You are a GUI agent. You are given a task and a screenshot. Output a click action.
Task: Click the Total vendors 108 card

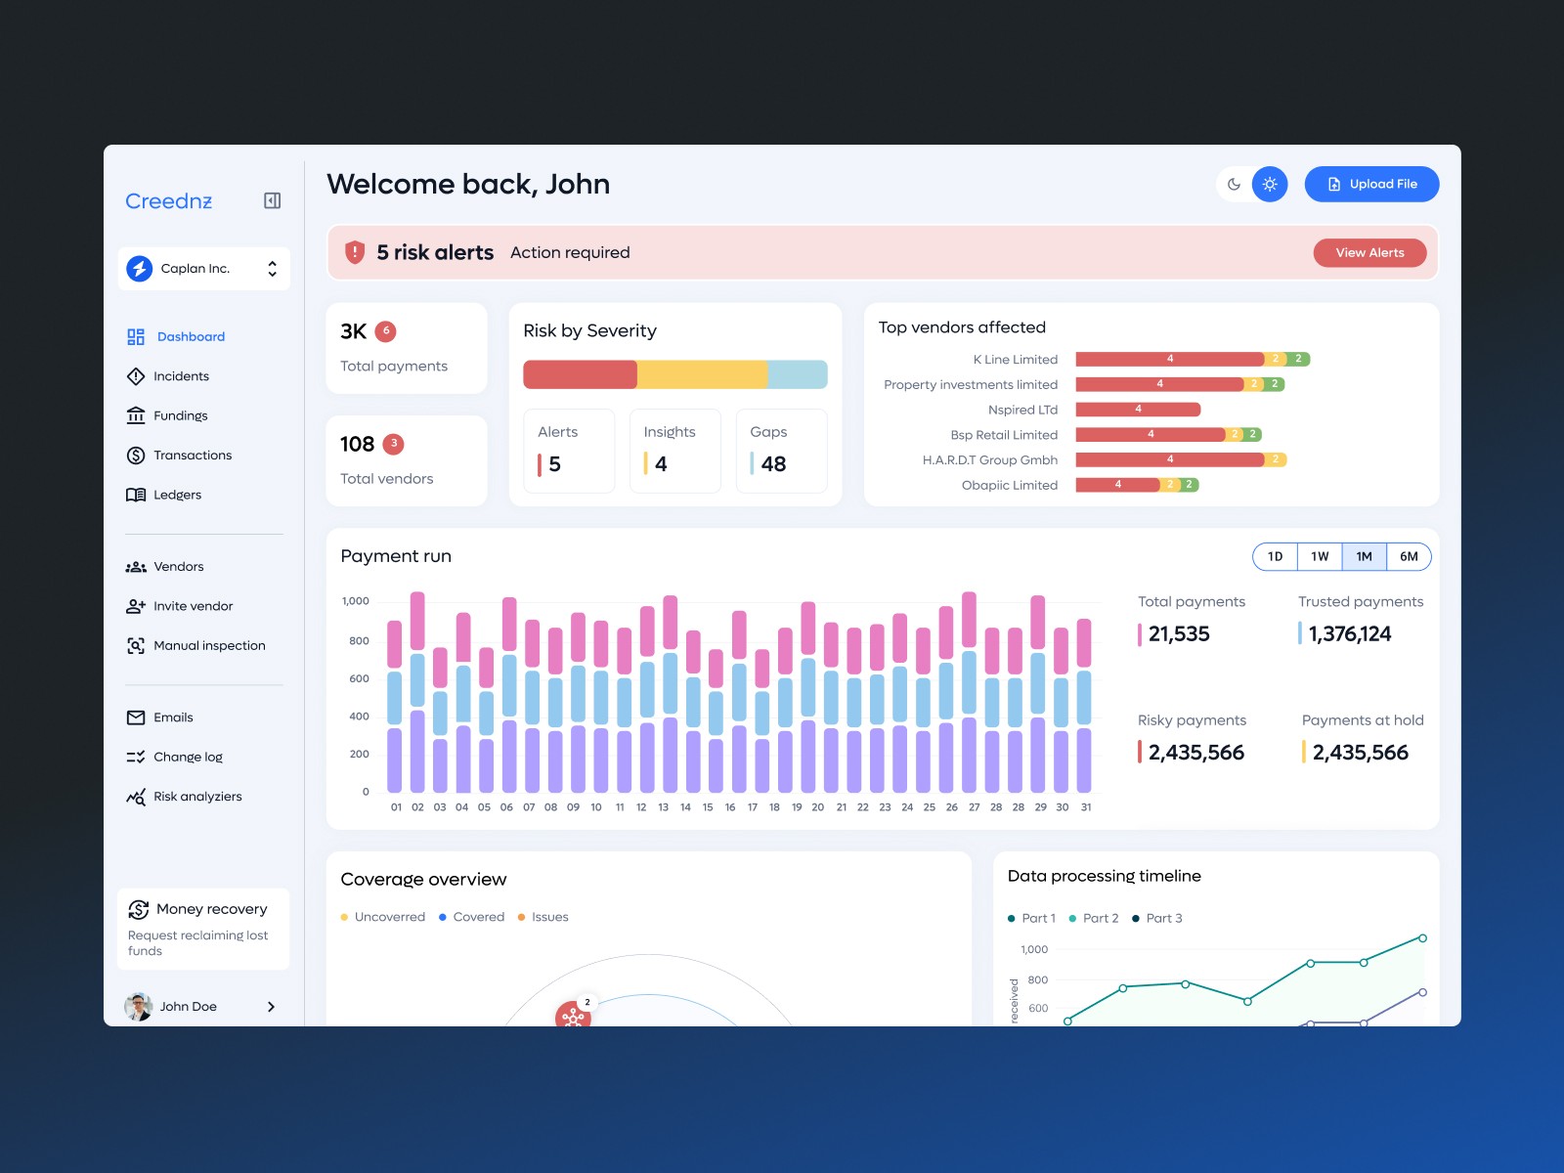point(407,460)
